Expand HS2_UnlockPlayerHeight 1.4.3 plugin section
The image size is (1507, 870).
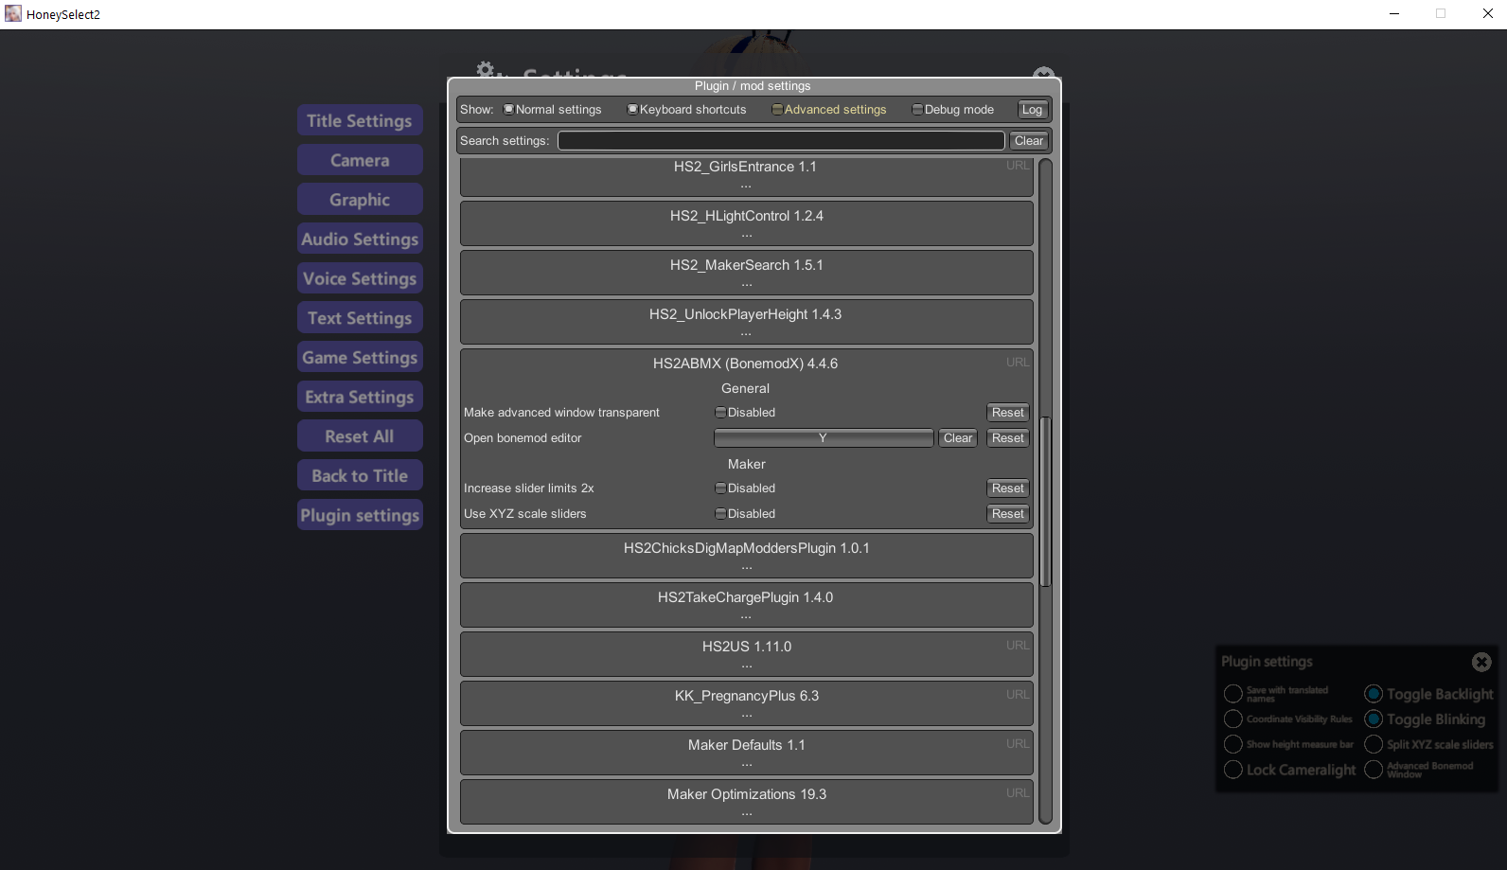(746, 322)
